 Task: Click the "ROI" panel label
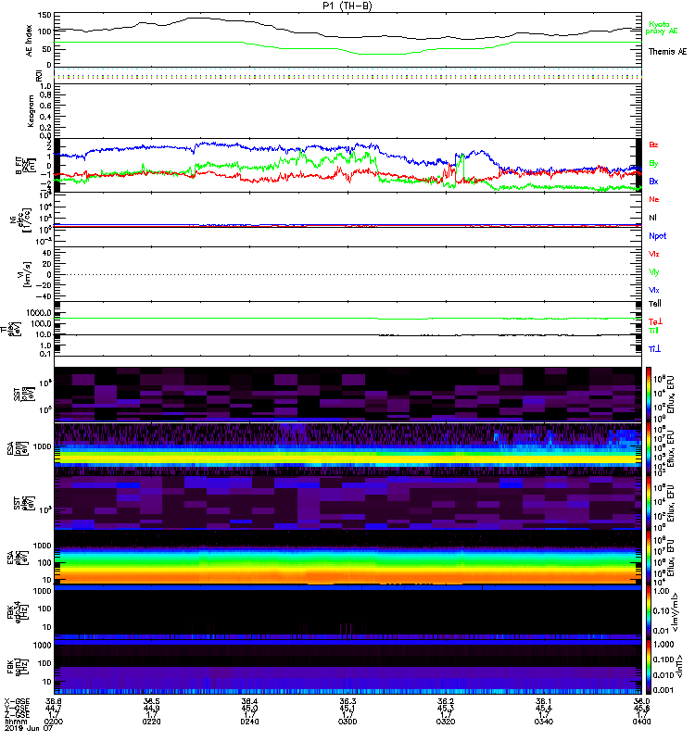point(39,75)
